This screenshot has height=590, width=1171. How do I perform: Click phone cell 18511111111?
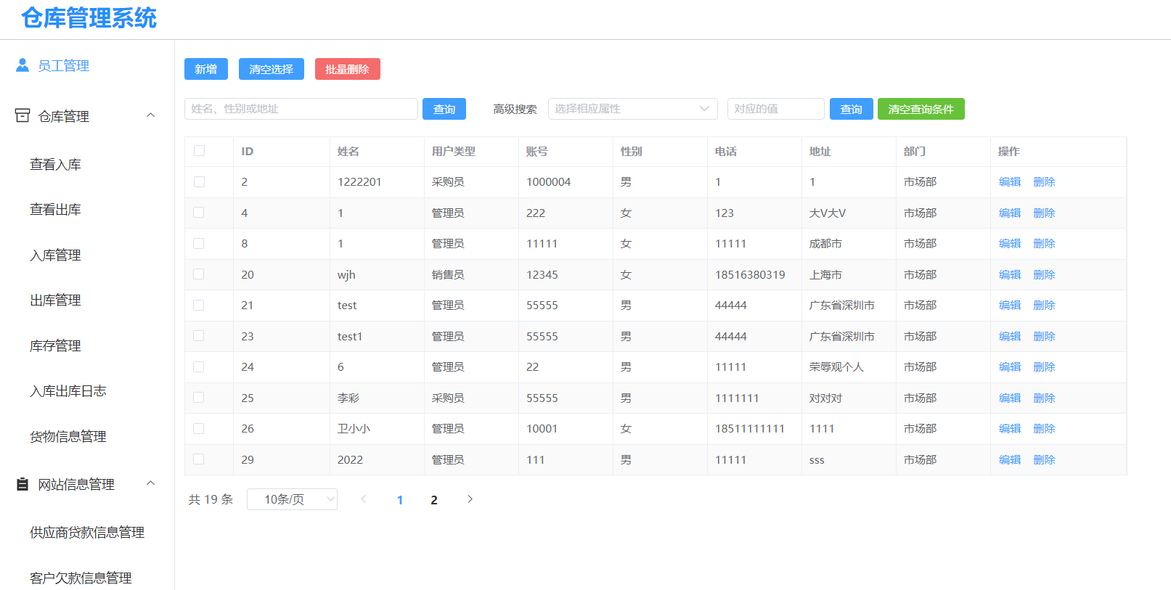[x=750, y=428]
